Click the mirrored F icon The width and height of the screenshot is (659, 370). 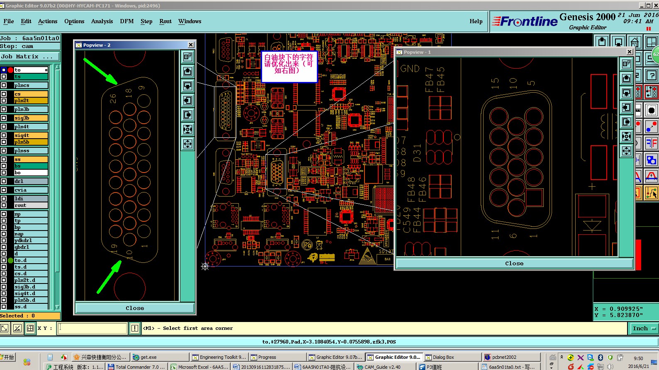click(x=652, y=143)
